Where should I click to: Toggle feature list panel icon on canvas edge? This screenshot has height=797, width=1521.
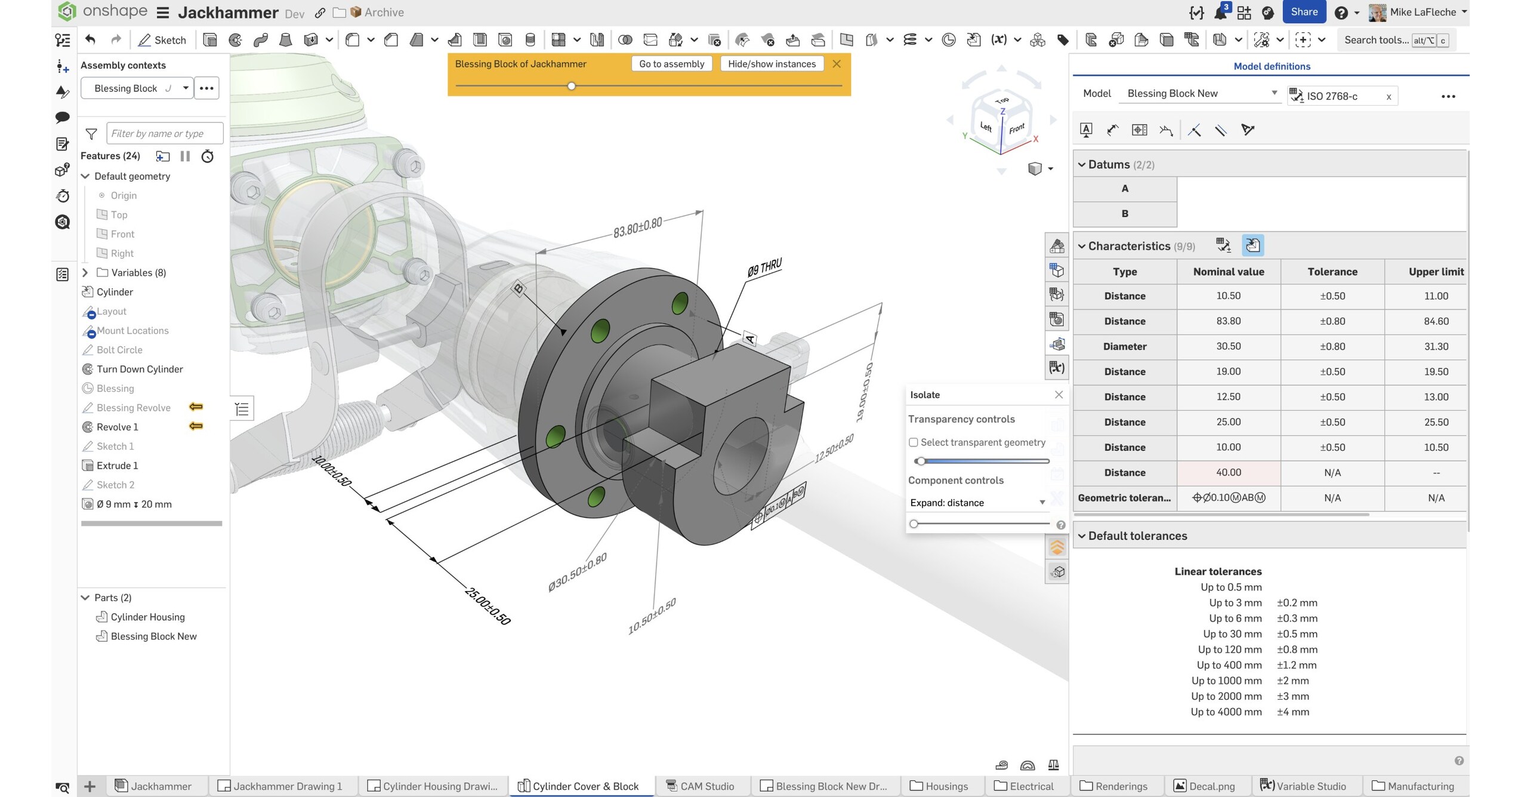(242, 409)
